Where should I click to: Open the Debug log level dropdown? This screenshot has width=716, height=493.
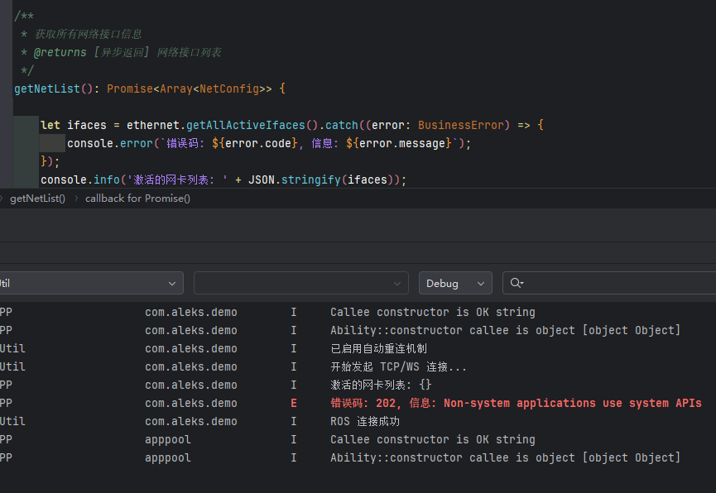coord(454,283)
